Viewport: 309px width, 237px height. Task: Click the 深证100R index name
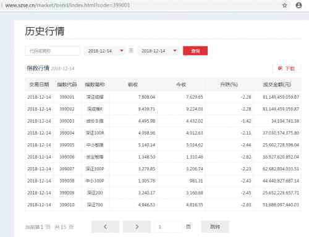click(95, 133)
